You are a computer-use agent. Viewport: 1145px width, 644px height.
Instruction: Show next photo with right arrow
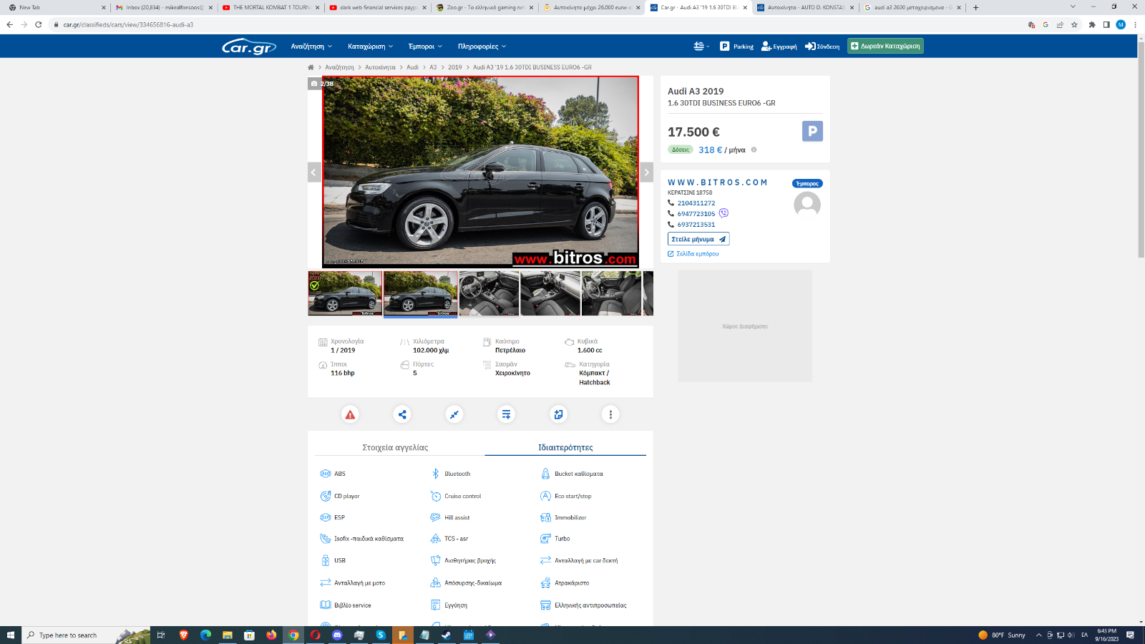(646, 172)
